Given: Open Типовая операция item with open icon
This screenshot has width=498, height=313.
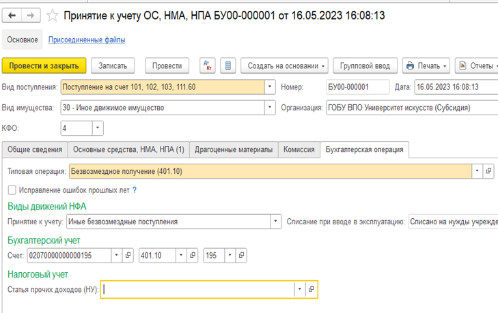Looking at the screenshot, I should (488, 171).
